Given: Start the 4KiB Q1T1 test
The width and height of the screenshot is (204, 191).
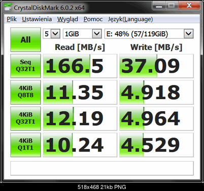Looking at the screenshot, I should click(25, 145).
